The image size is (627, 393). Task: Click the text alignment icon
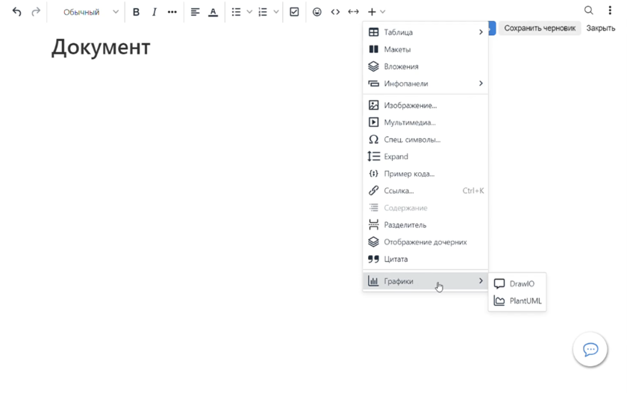[x=195, y=12]
